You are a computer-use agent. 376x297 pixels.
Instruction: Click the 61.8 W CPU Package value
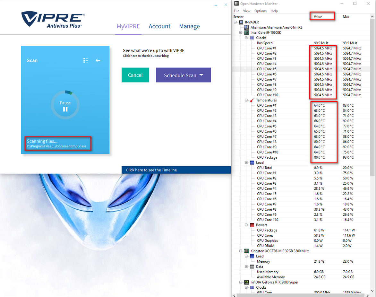point(319,230)
